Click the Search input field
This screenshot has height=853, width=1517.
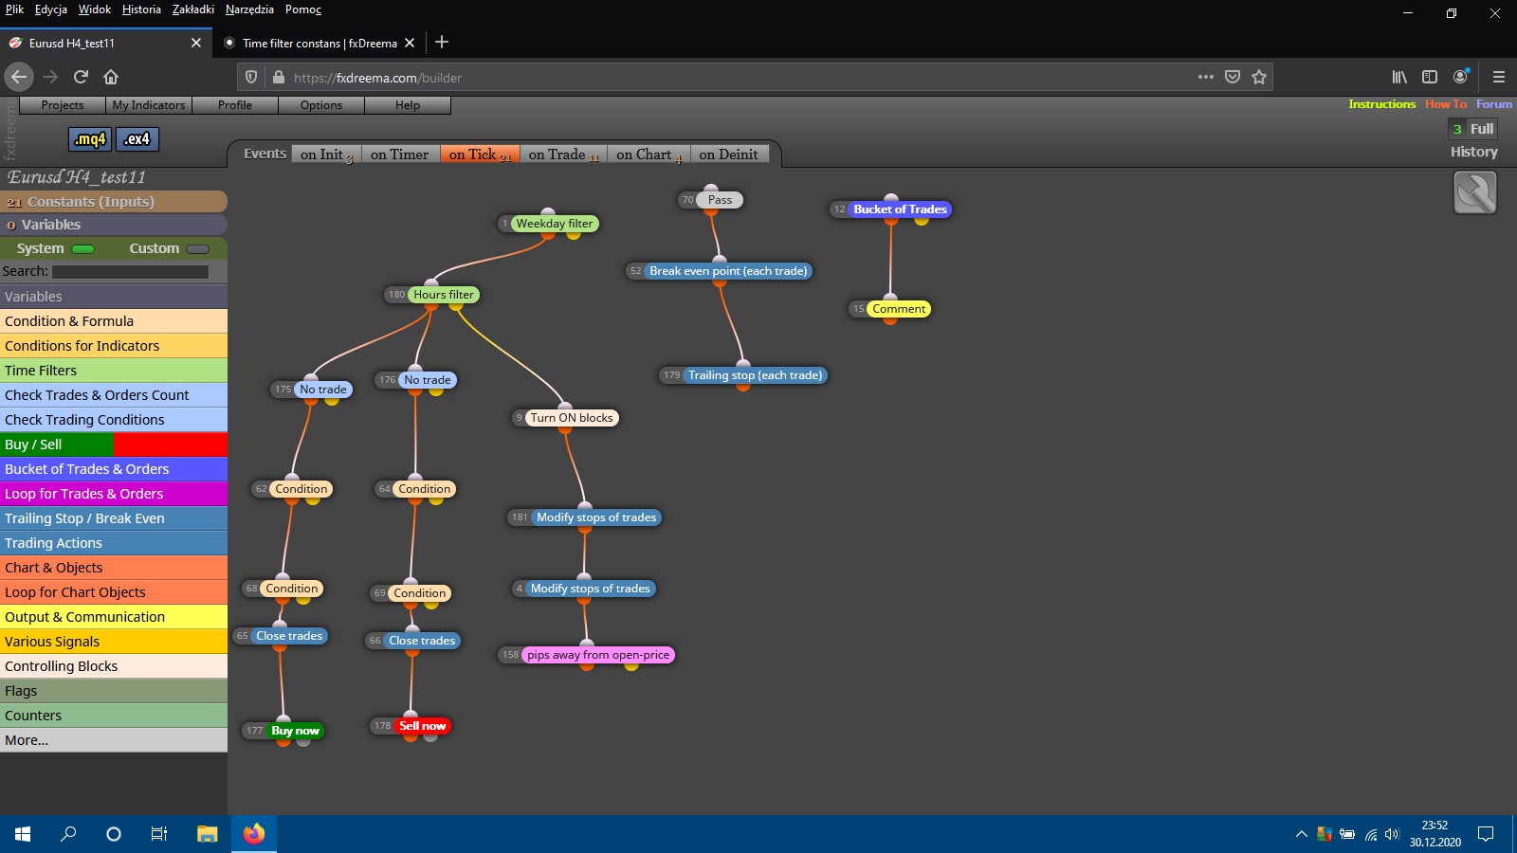(x=130, y=272)
